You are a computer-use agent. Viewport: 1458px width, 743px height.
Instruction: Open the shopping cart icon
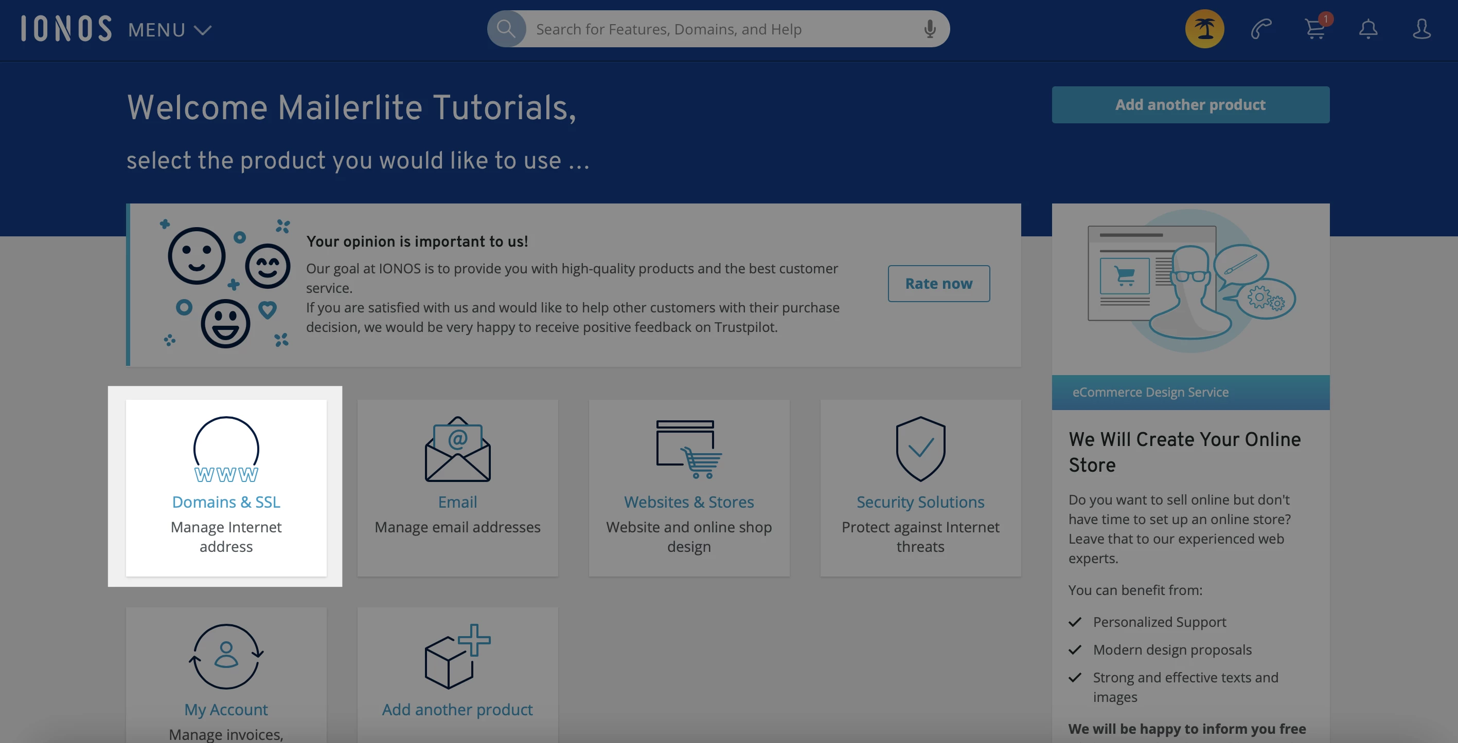[x=1314, y=29]
